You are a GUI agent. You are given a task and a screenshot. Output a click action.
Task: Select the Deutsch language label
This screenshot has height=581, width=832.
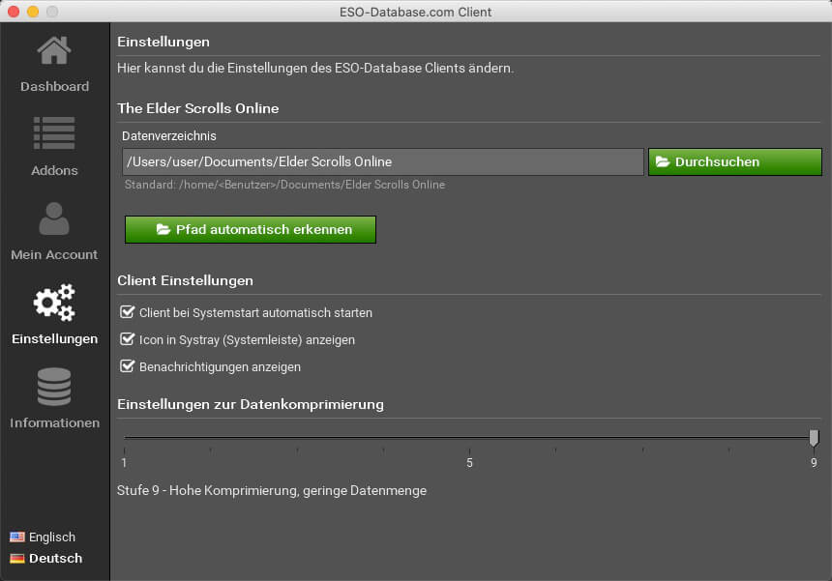[56, 558]
